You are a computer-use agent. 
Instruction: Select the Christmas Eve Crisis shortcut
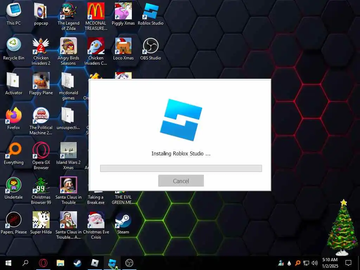point(96,226)
